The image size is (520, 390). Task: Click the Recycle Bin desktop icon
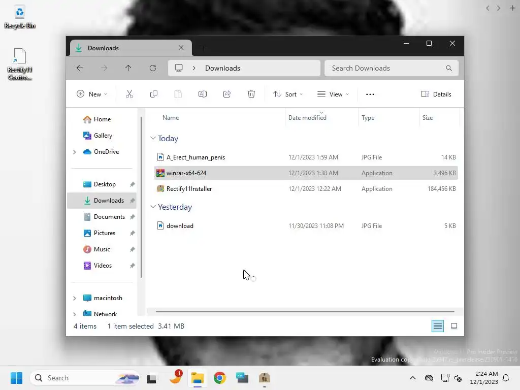(20, 18)
